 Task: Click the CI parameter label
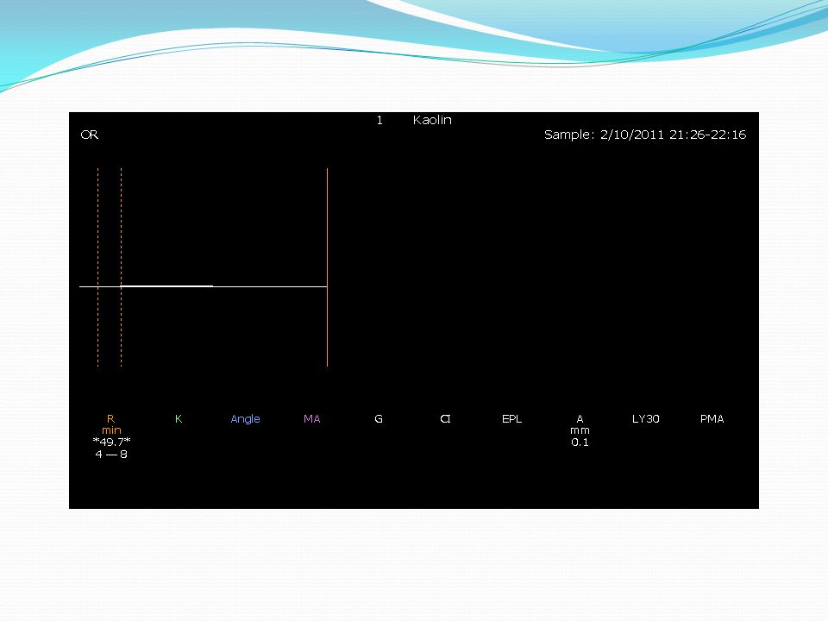(445, 419)
